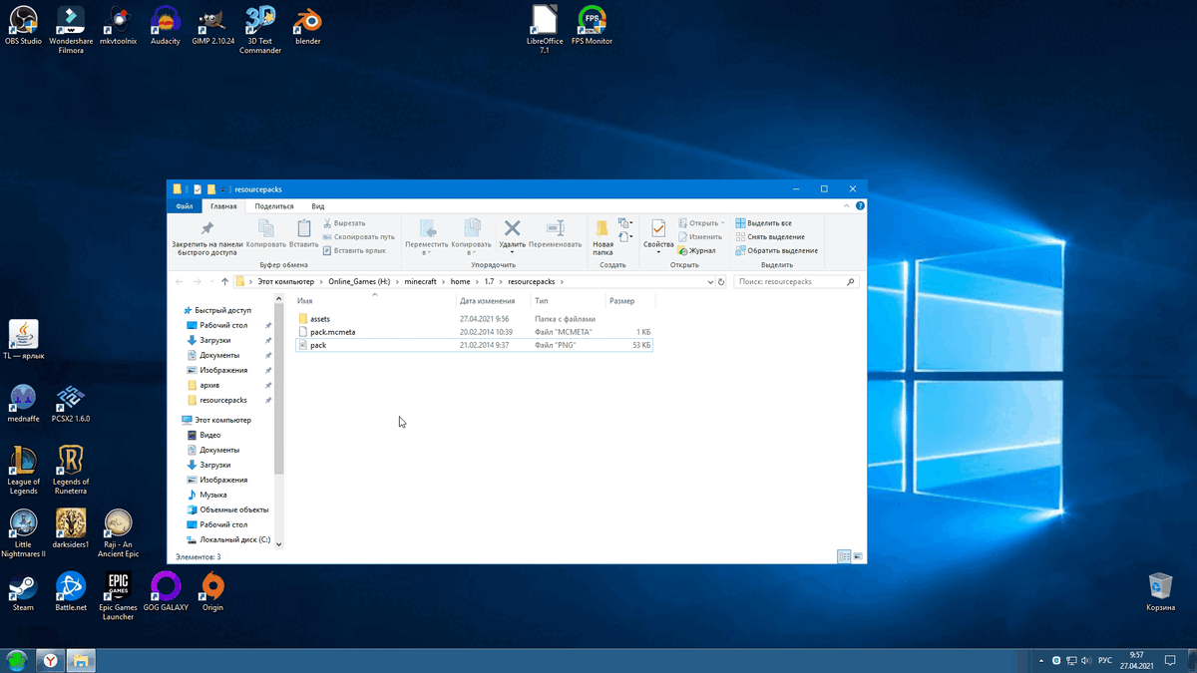
Task: Switch to details view using status bar toggle
Action: (x=844, y=556)
